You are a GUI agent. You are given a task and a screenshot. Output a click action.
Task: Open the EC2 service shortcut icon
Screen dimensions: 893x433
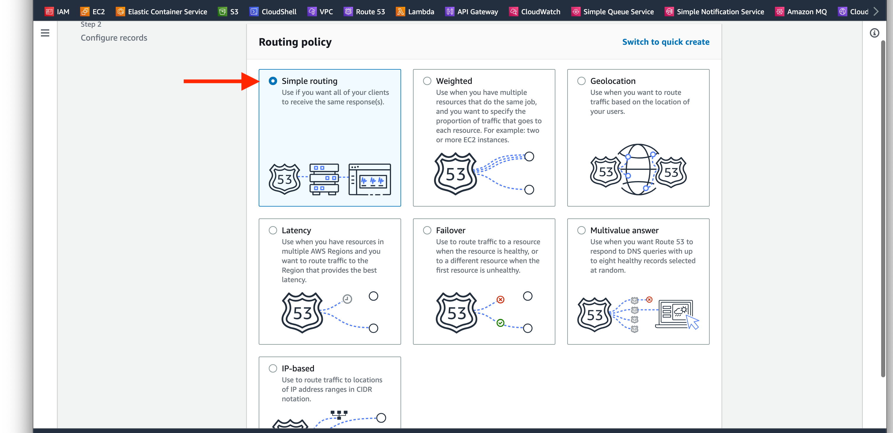tap(85, 12)
